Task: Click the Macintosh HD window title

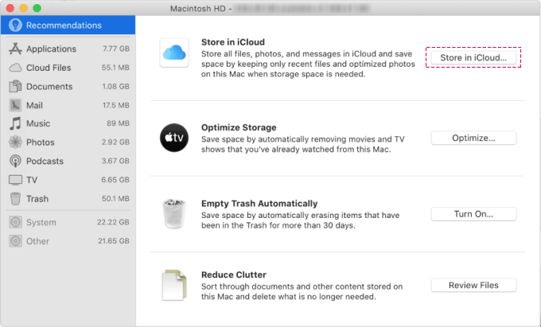Action: pyautogui.click(x=197, y=9)
